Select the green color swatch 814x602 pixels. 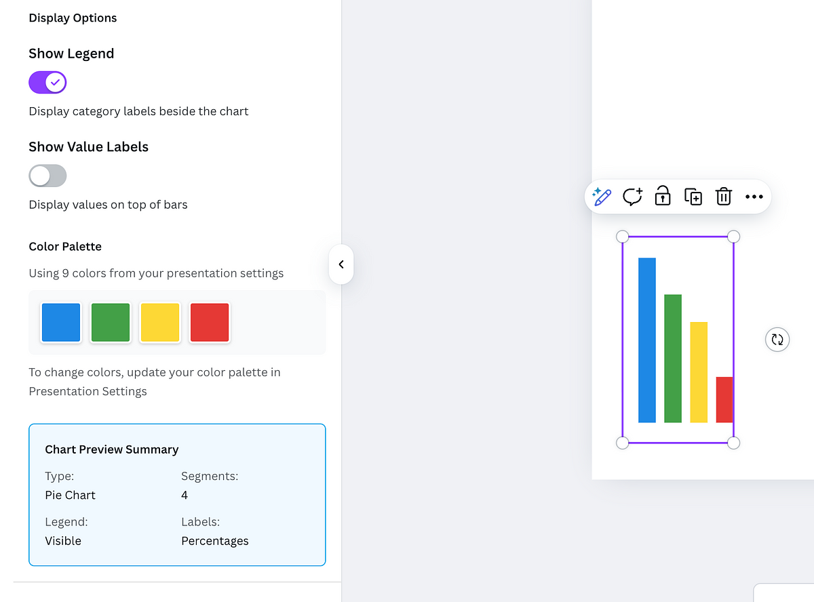click(111, 323)
